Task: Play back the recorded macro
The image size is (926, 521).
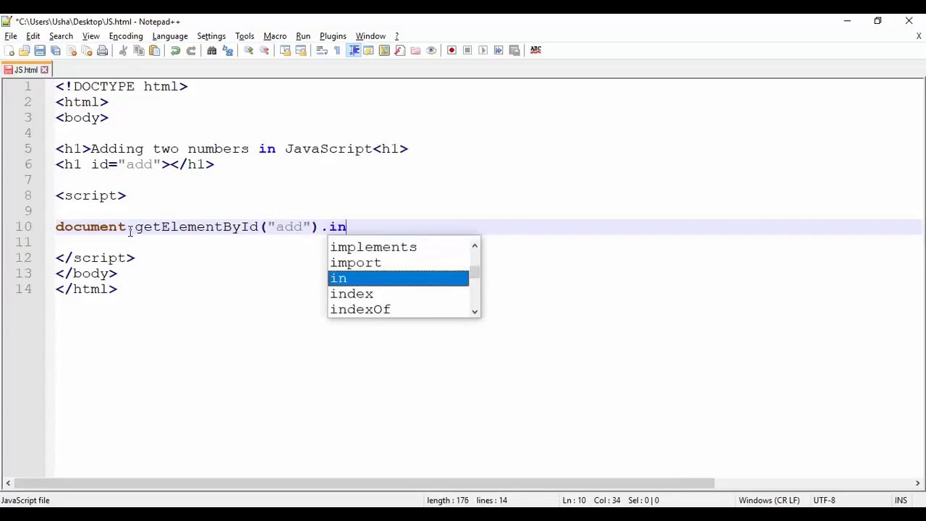Action: coord(483,51)
